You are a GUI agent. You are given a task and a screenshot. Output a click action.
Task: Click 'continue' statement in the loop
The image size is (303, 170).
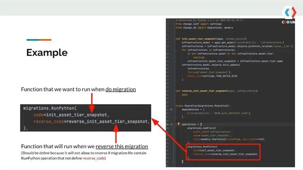click(x=199, y=58)
